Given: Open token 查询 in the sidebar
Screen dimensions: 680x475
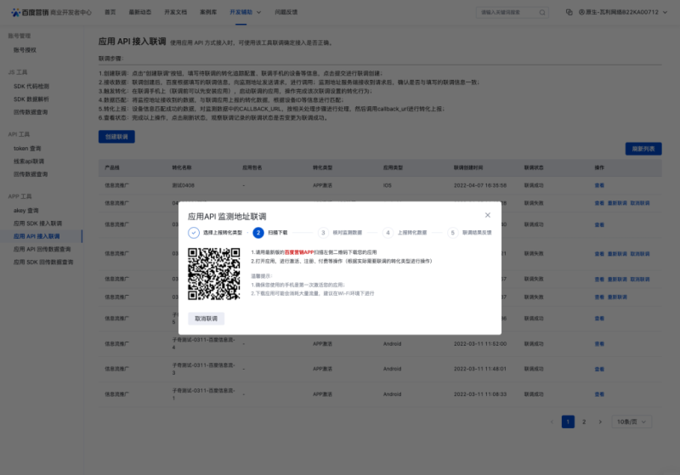Looking at the screenshot, I should pos(27,148).
